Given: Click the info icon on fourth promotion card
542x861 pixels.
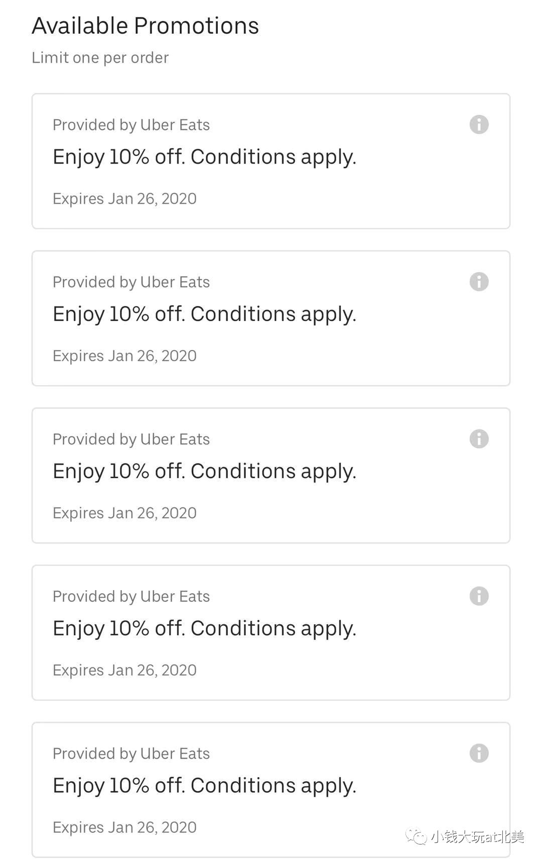Looking at the screenshot, I should (x=479, y=596).
